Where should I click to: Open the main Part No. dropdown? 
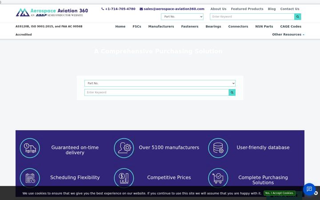click(x=160, y=83)
